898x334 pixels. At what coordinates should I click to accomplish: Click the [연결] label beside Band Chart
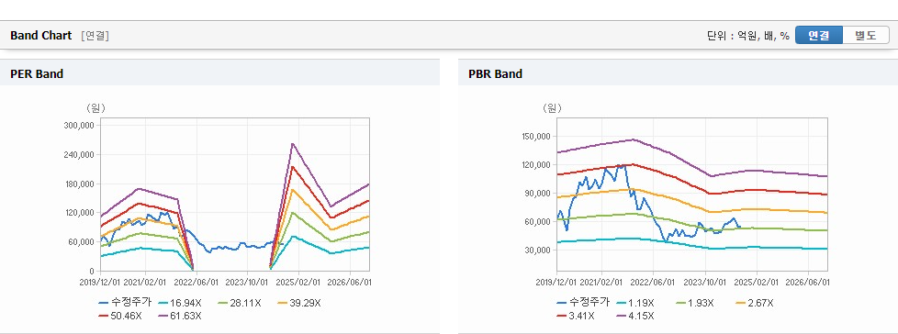point(95,36)
